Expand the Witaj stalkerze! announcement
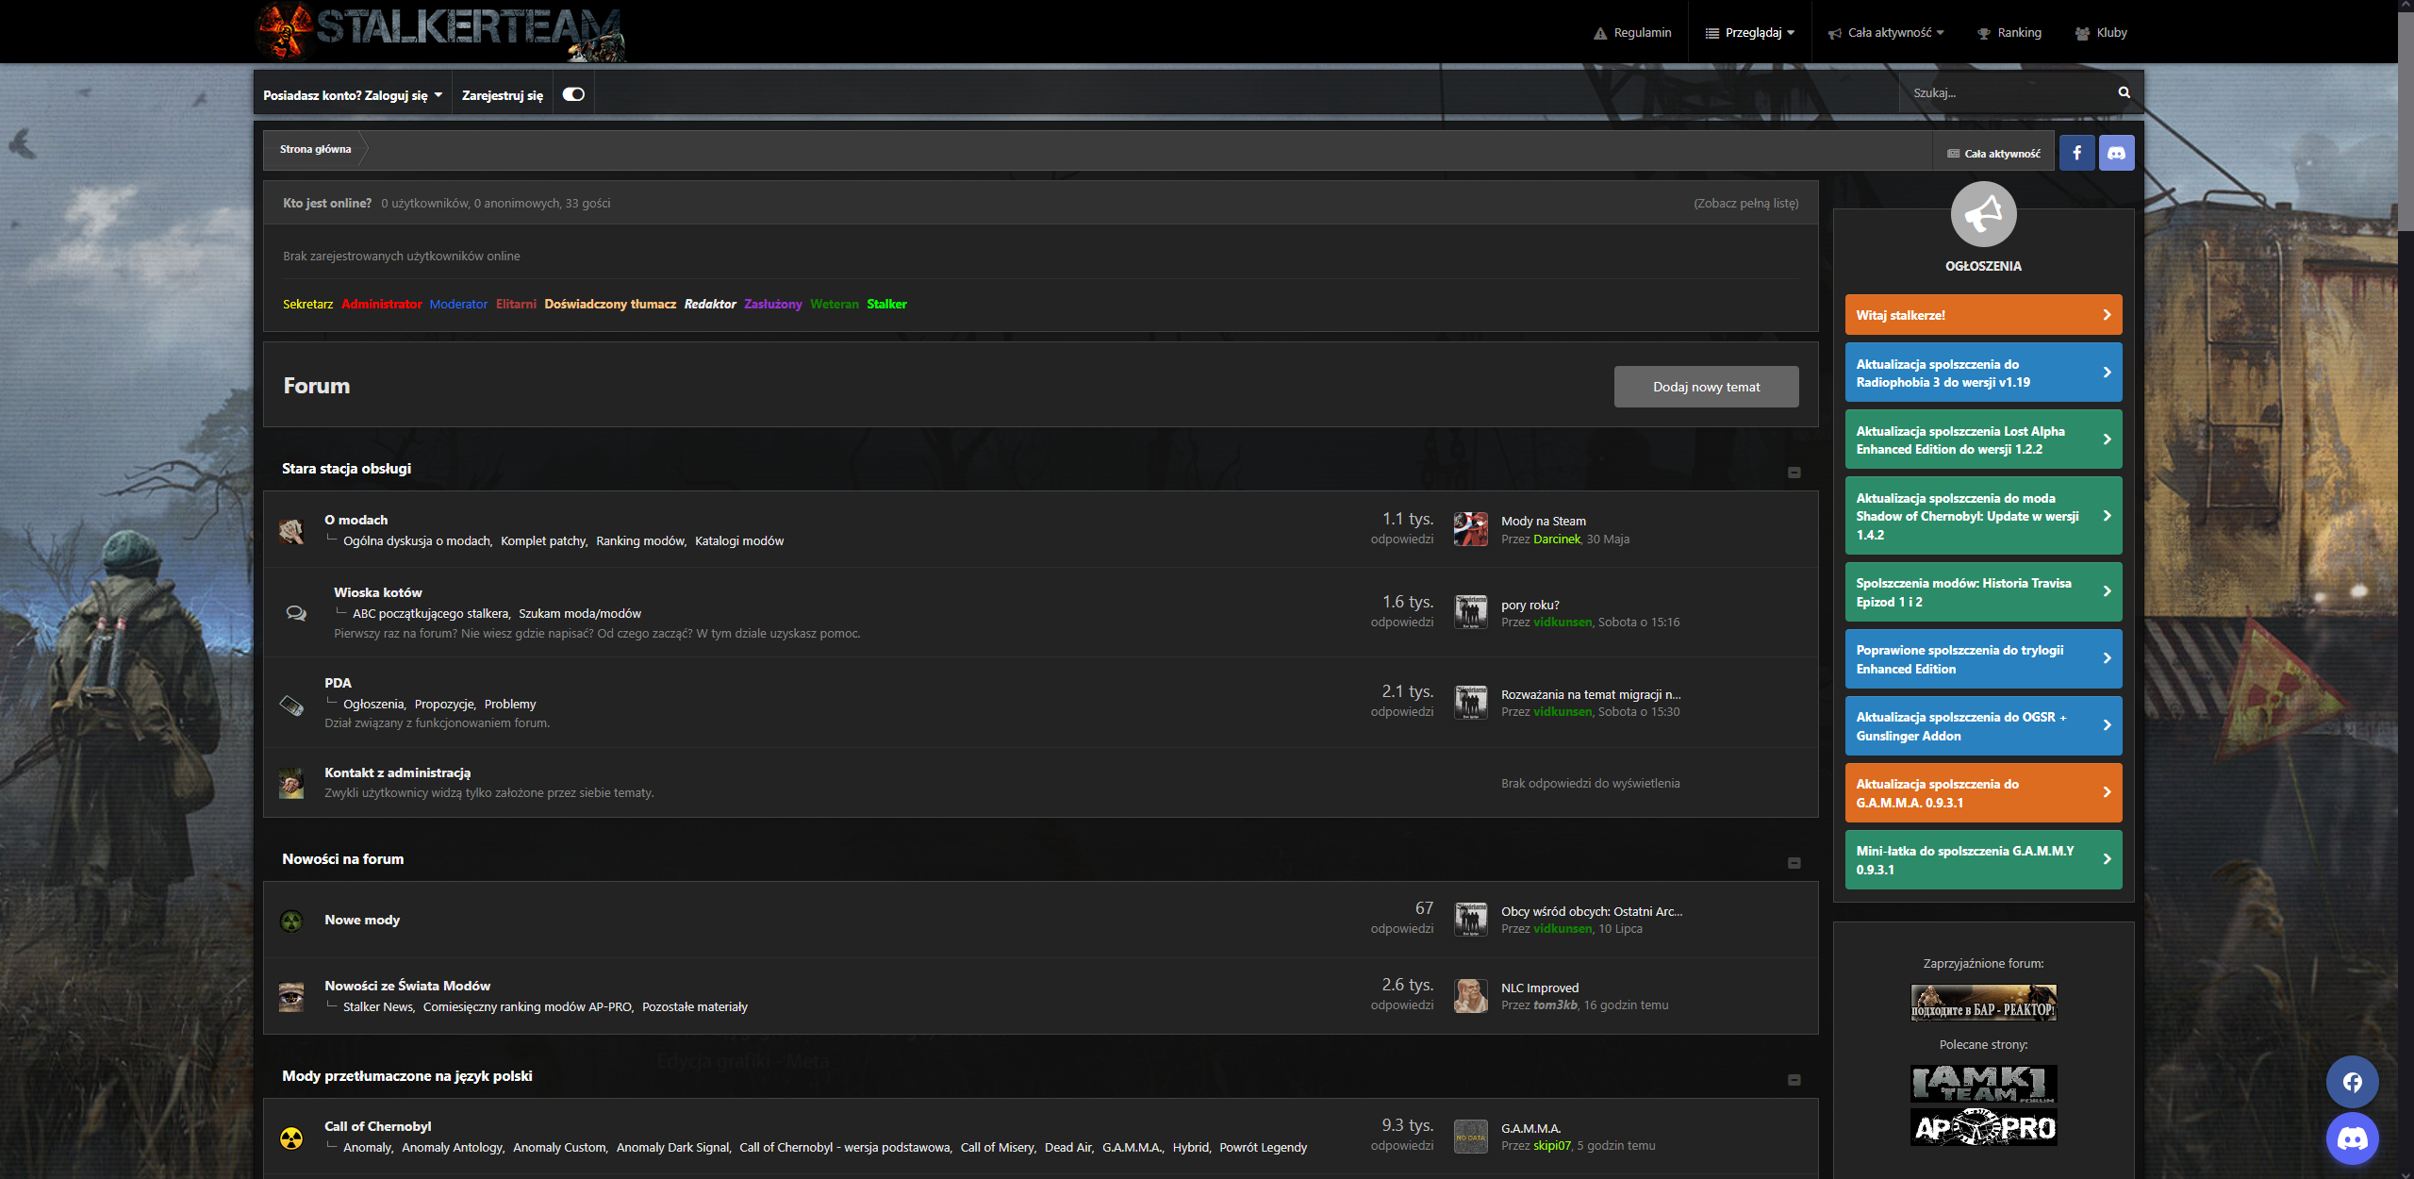 pos(1983,315)
